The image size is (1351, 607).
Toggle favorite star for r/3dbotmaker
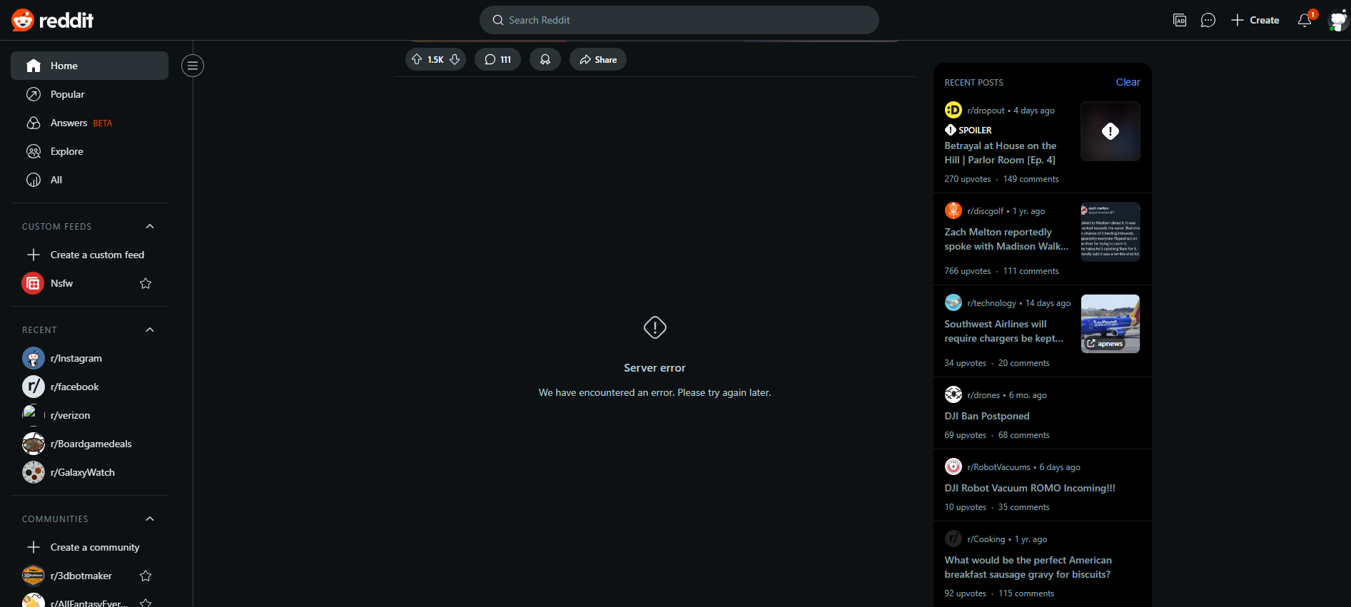tap(146, 576)
